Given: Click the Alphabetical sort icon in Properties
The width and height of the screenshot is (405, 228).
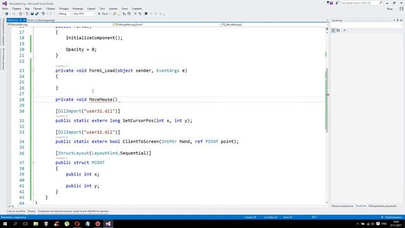Looking at the screenshot, I should [339, 30].
